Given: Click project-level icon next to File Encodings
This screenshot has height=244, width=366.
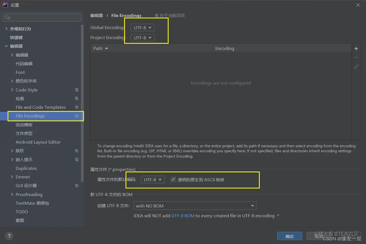Looking at the screenshot, I should tap(77, 116).
